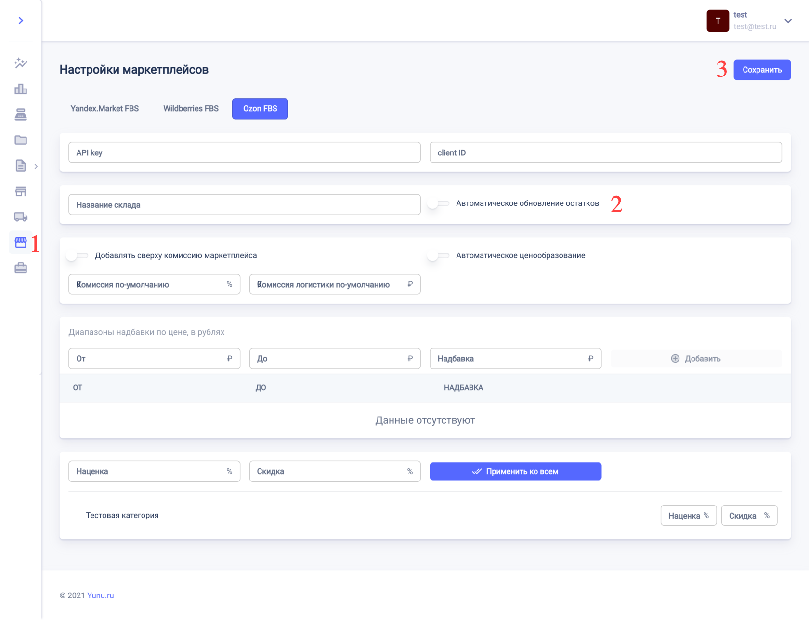Click the test@test.ru email text
The image size is (809, 620).
pyautogui.click(x=755, y=26)
